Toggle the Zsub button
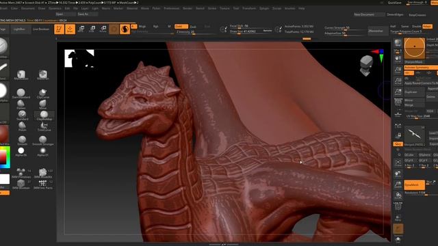 (x=193, y=27)
